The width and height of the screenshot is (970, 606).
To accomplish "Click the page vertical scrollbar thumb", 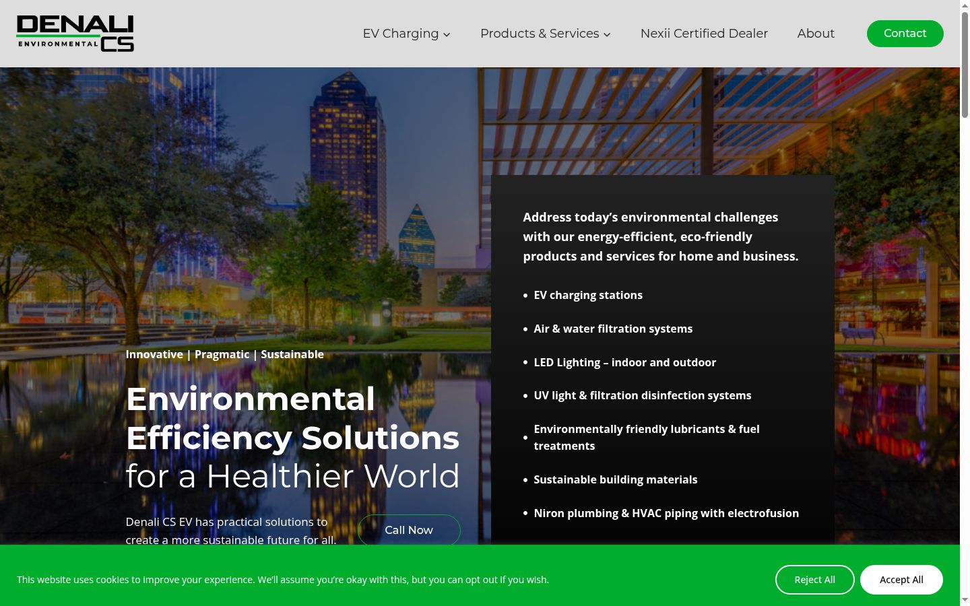I will pyautogui.click(x=965, y=64).
